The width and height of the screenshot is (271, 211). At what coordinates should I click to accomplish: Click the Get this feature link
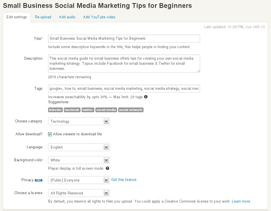point(124,180)
